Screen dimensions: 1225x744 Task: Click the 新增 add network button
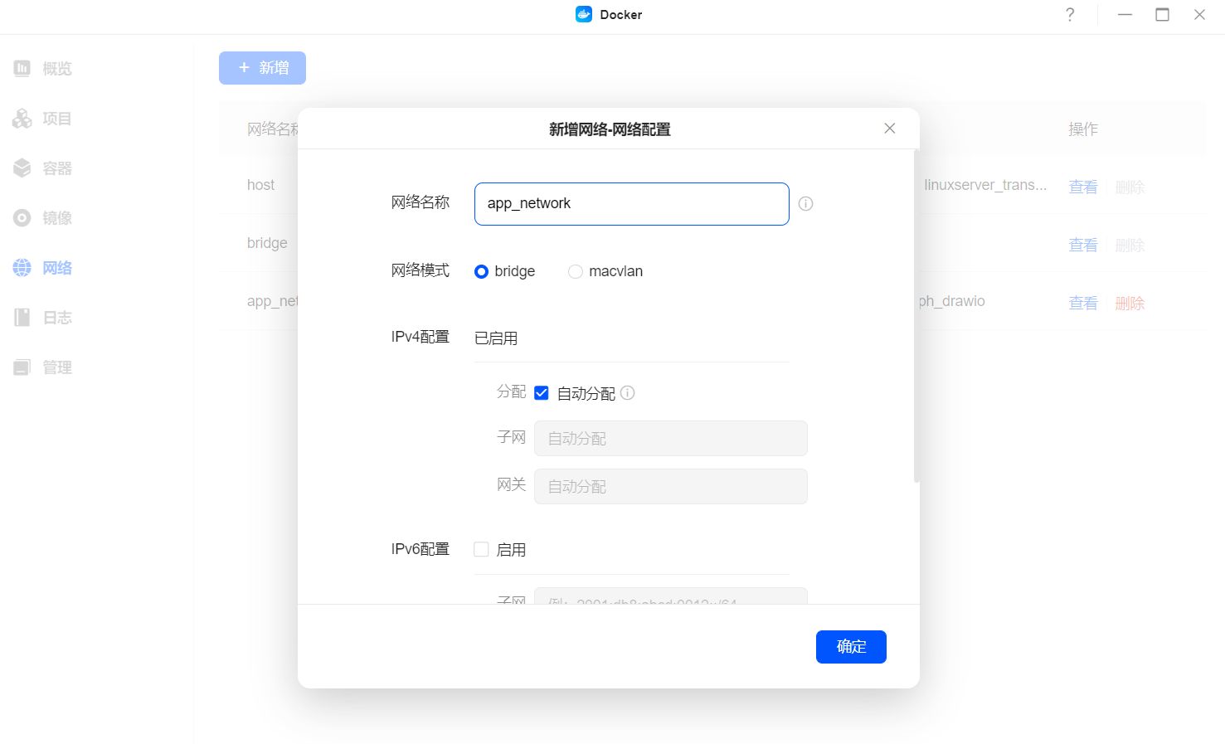point(262,68)
